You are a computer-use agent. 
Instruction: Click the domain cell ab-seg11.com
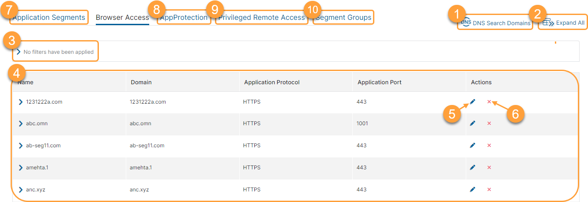[x=147, y=146]
